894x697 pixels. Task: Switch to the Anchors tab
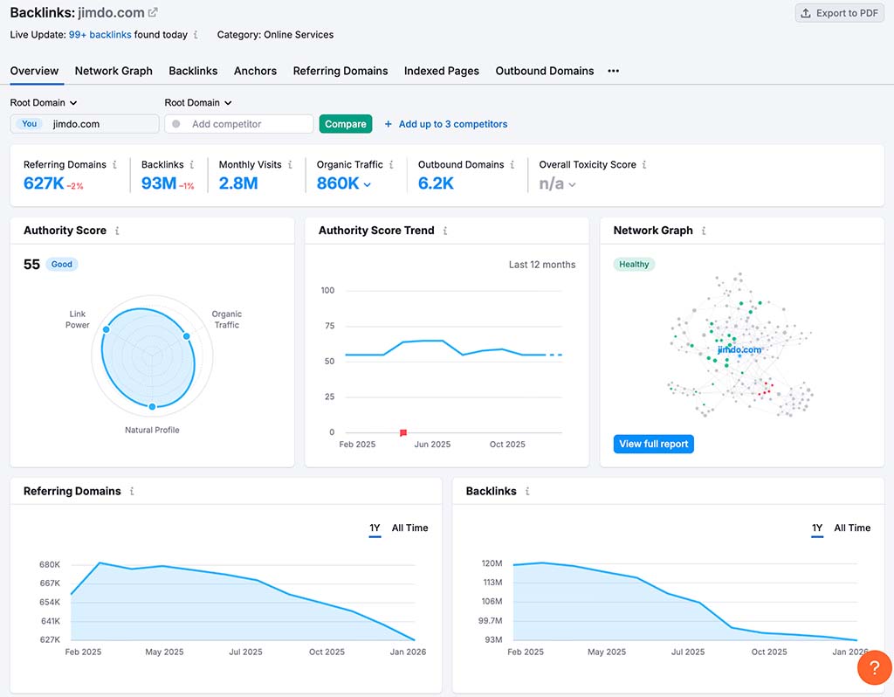255,71
